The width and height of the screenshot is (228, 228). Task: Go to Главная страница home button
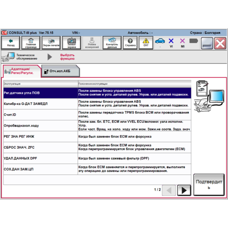tap(31, 43)
